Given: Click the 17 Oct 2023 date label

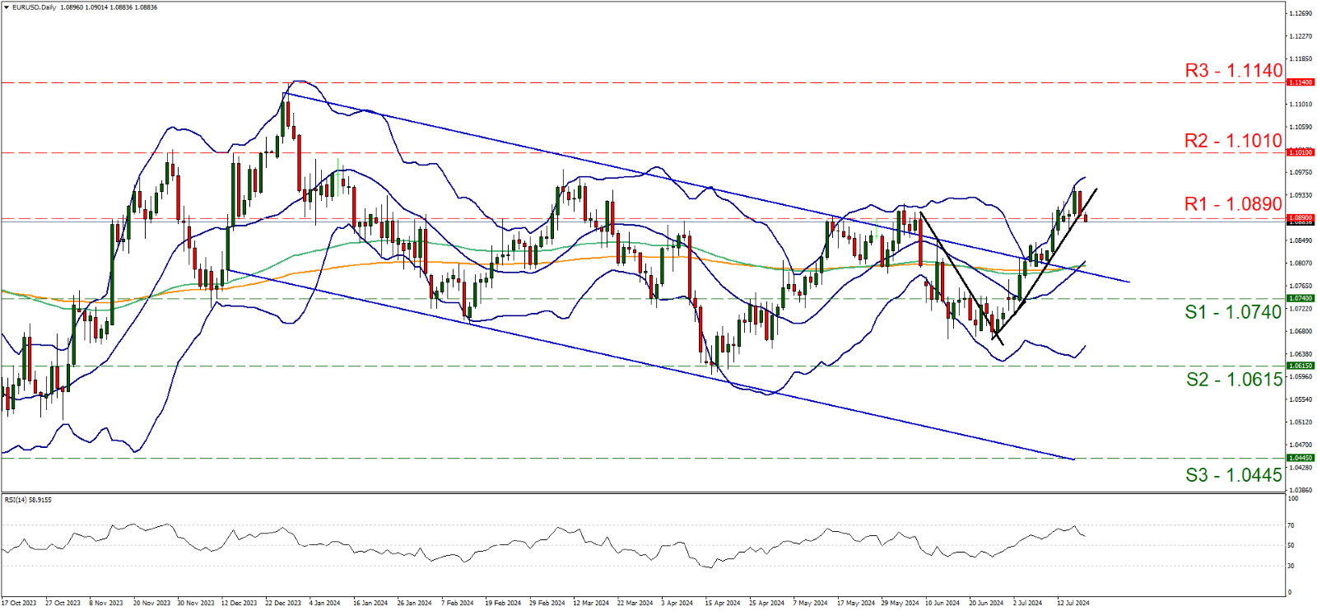Looking at the screenshot, I should tap(19, 603).
